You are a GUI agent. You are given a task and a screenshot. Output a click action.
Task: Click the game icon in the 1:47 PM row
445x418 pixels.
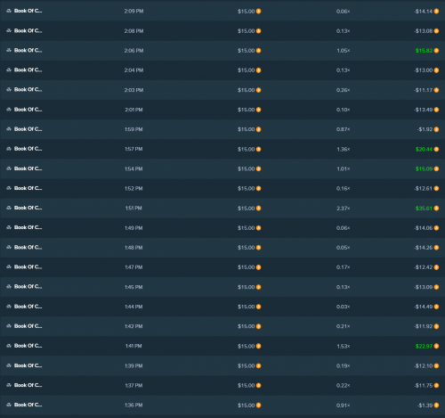click(x=9, y=267)
